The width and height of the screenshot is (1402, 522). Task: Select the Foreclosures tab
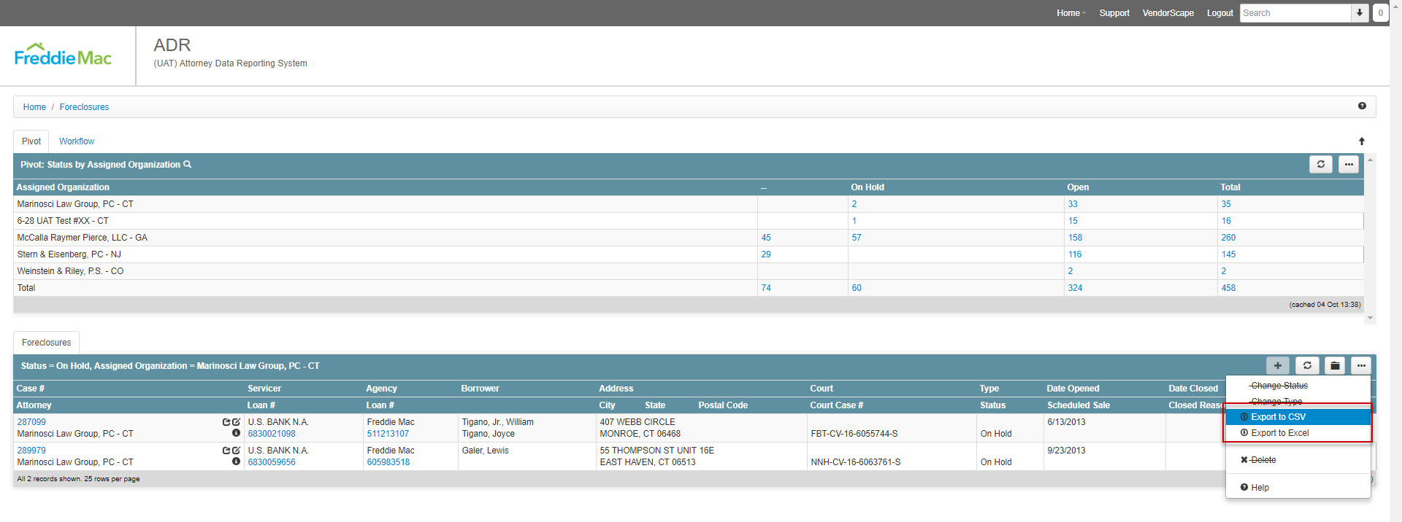point(47,343)
